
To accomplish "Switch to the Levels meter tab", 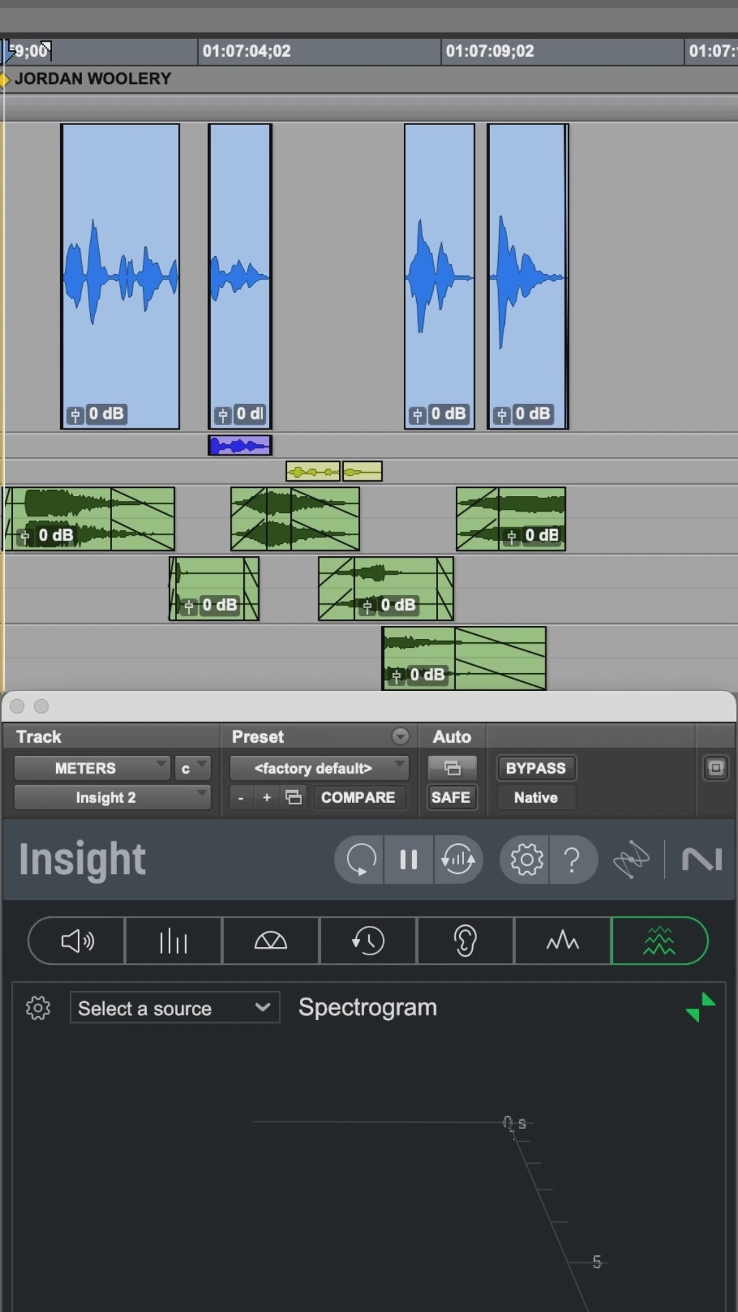I will tap(174, 941).
